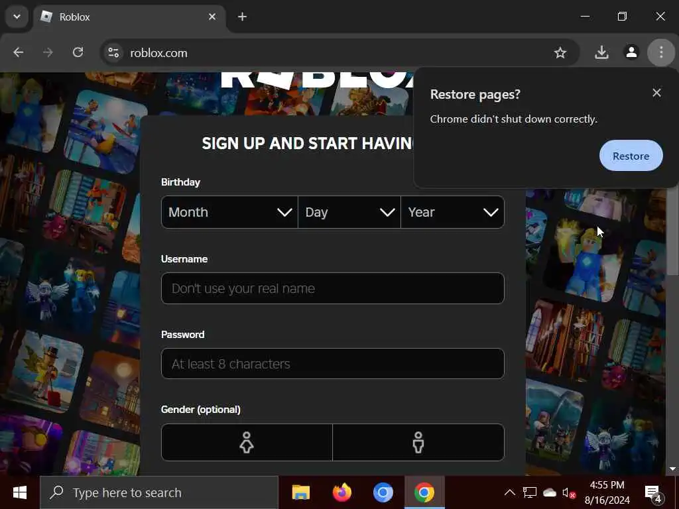679x509 pixels.
Task: Click the OneDrive cloud tray icon
Action: (x=549, y=492)
